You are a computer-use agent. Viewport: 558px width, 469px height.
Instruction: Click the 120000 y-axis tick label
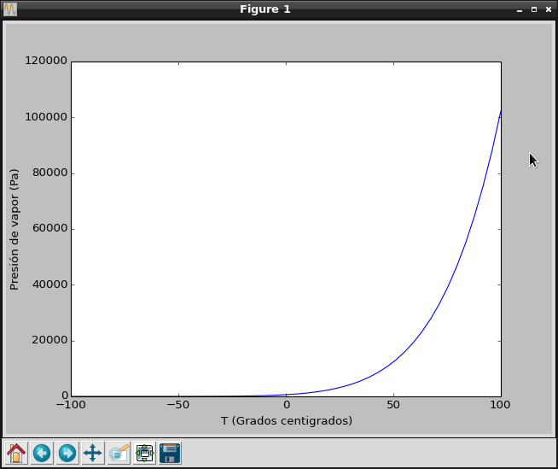tap(45, 62)
